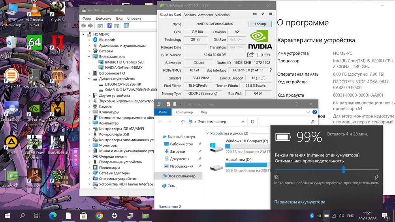This screenshot has width=395, height=222.
Task: Expand the Explorer ribbon chevron
Action: click(308, 112)
